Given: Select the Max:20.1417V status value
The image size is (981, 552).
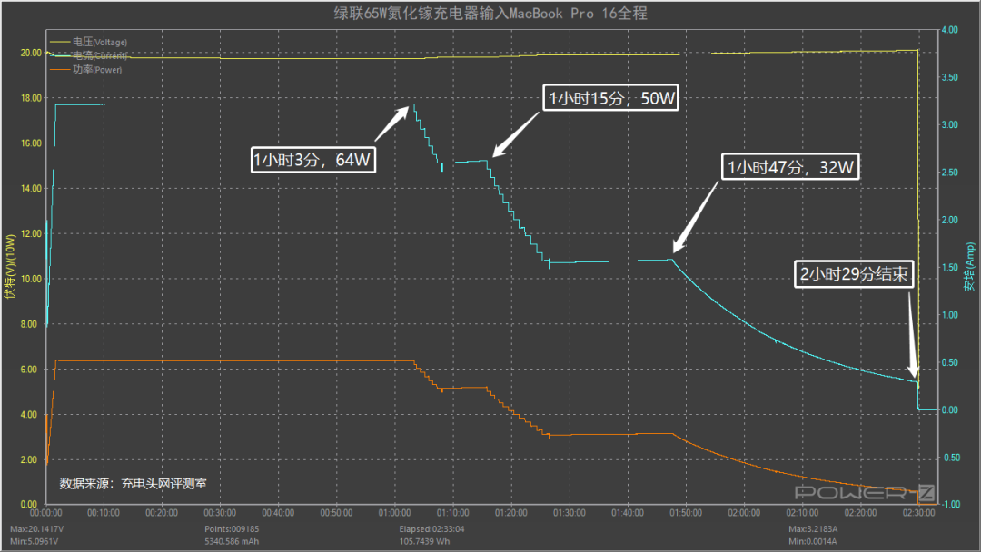Looking at the screenshot, I should click(36, 529).
